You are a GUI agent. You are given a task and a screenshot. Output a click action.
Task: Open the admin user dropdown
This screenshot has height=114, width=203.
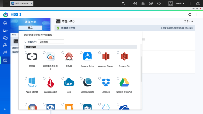click(180, 4)
